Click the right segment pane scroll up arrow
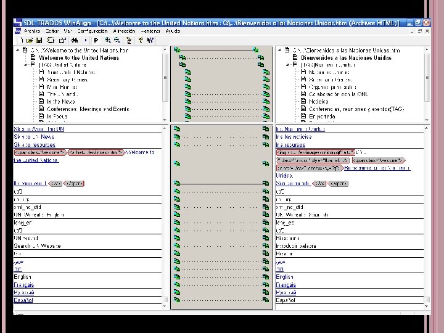The width and height of the screenshot is (444, 333). coord(427,128)
